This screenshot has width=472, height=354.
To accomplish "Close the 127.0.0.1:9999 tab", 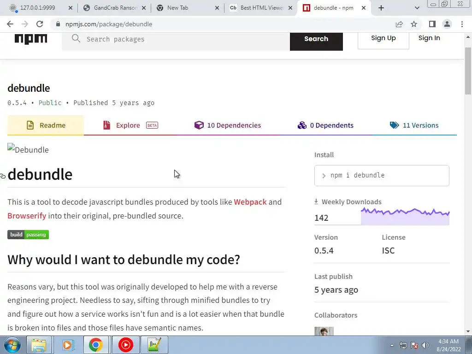I will click(x=71, y=8).
